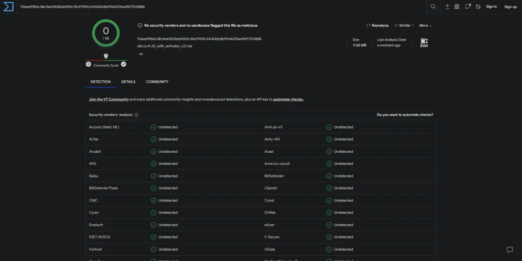
Task: Click the Reanalyze refresh icon
Action: (368, 26)
